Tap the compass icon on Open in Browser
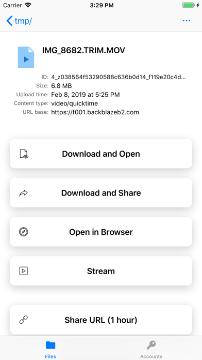 23,232
